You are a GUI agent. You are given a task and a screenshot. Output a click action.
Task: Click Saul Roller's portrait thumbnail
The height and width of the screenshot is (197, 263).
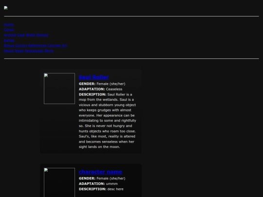pos(59,89)
